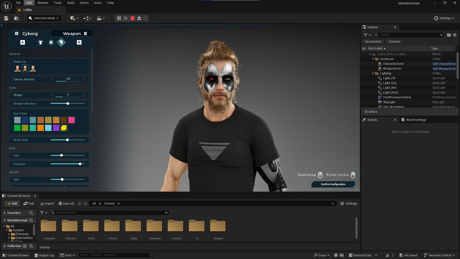Pause the play-in-editor simulation
460x259 pixels.
(119, 18)
